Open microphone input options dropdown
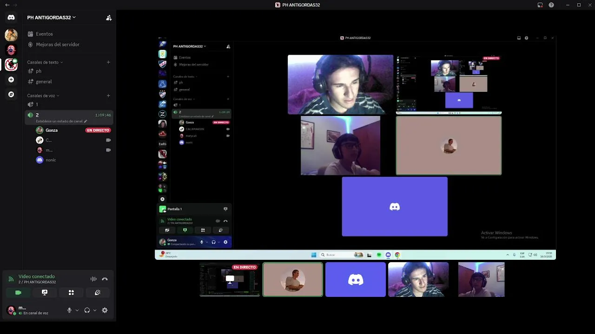595x334 pixels. (x=77, y=310)
